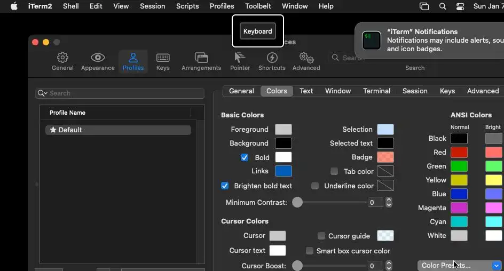Click the Apple menu logo
504x271 pixels.
14,6
